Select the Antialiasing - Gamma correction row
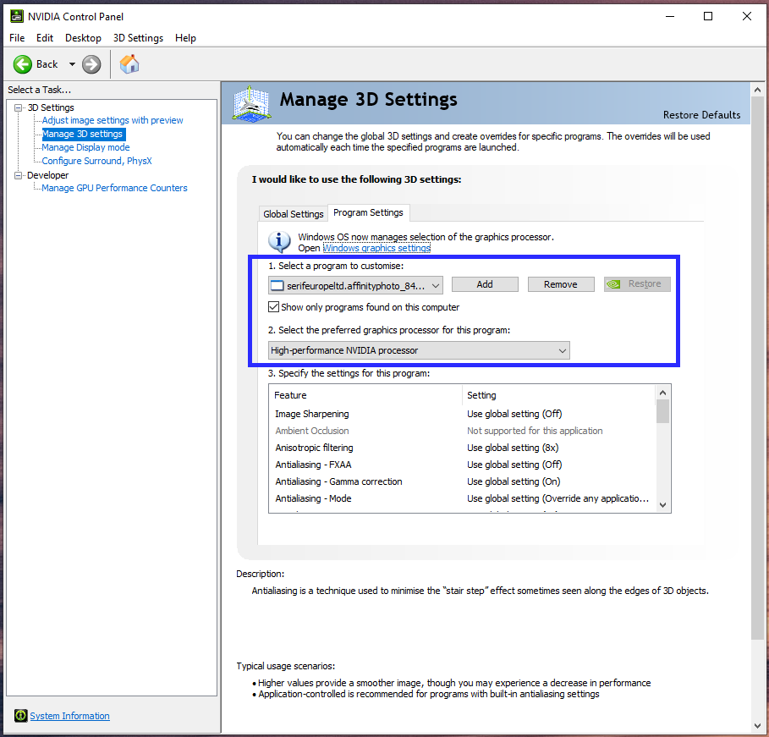 (462, 481)
